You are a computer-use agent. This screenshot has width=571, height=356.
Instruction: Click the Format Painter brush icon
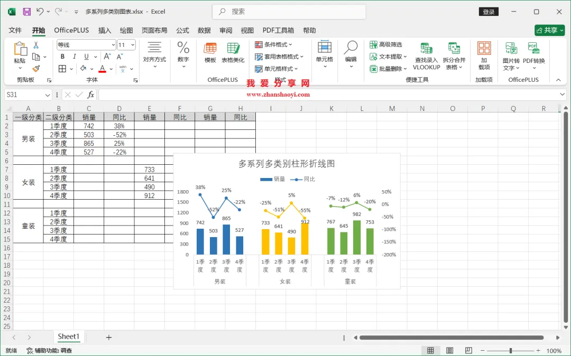coord(36,68)
